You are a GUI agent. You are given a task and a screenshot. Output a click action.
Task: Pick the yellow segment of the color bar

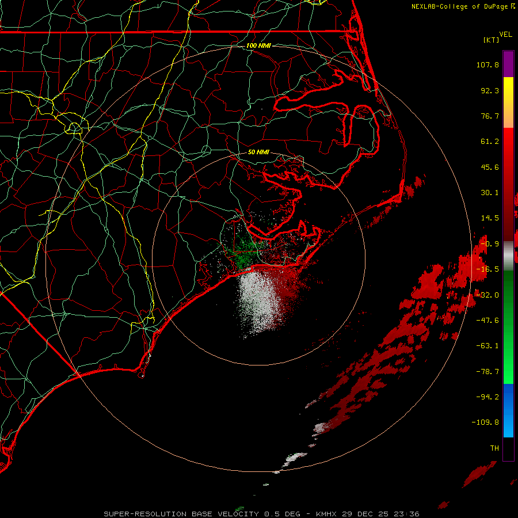click(508, 86)
